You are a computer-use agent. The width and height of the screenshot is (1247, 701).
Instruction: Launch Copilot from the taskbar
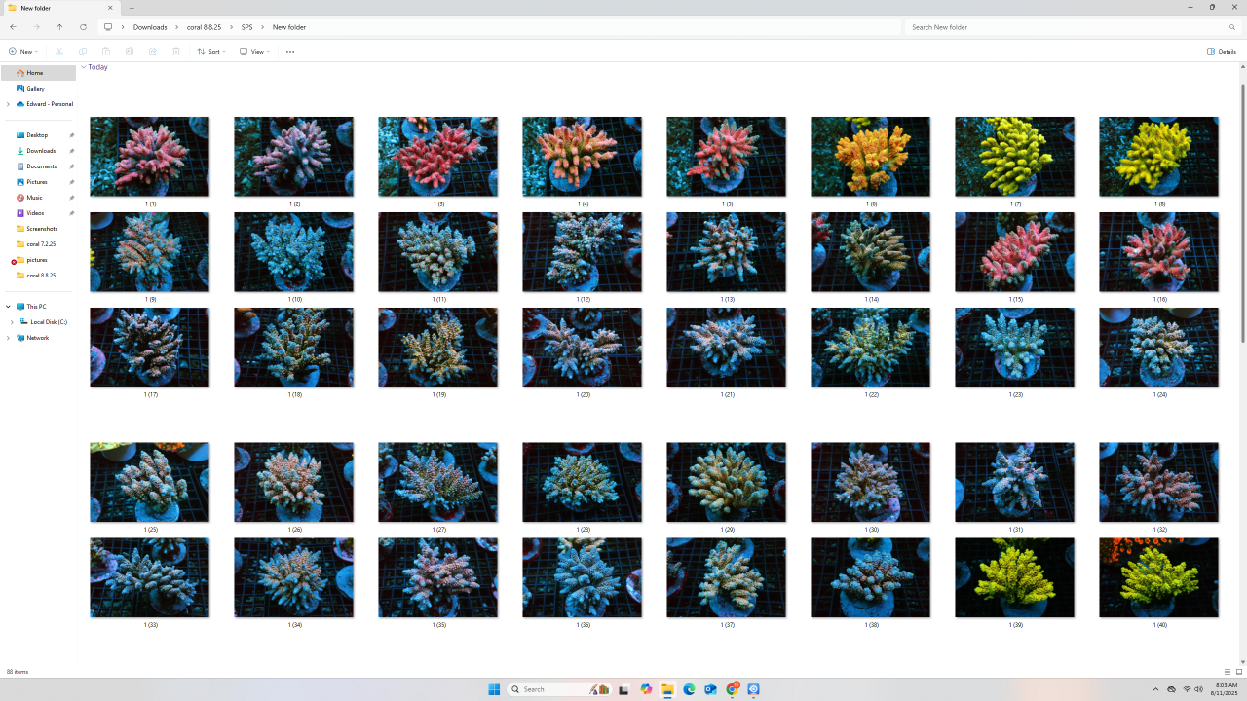[x=646, y=689]
